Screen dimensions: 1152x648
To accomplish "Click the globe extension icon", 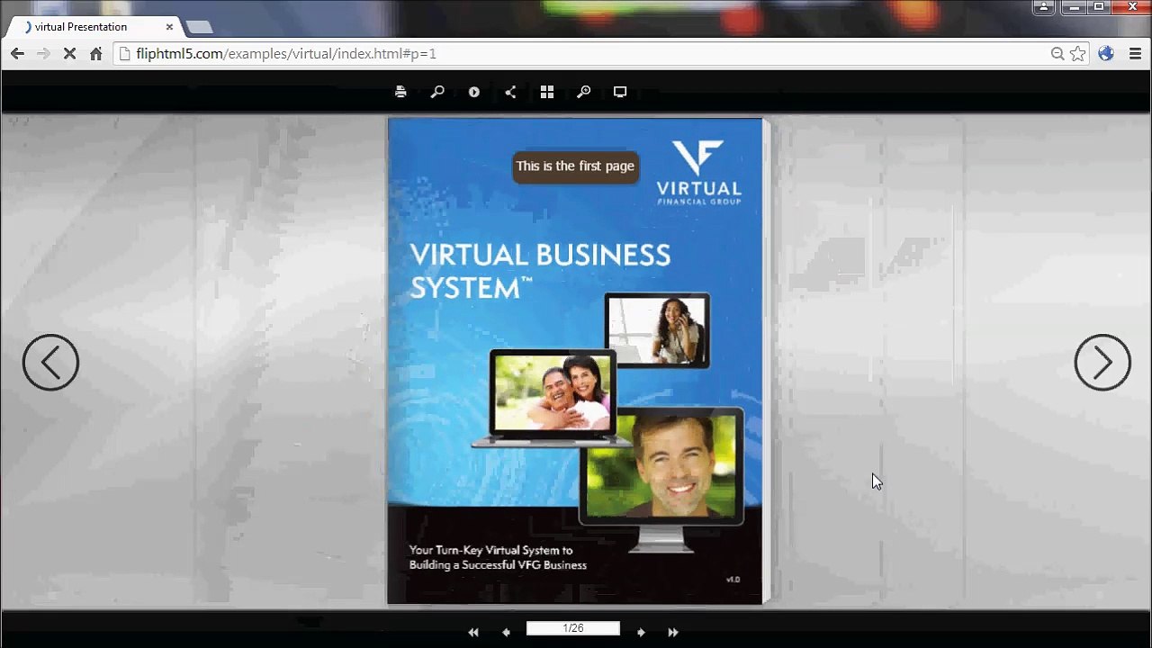I will click(1106, 54).
